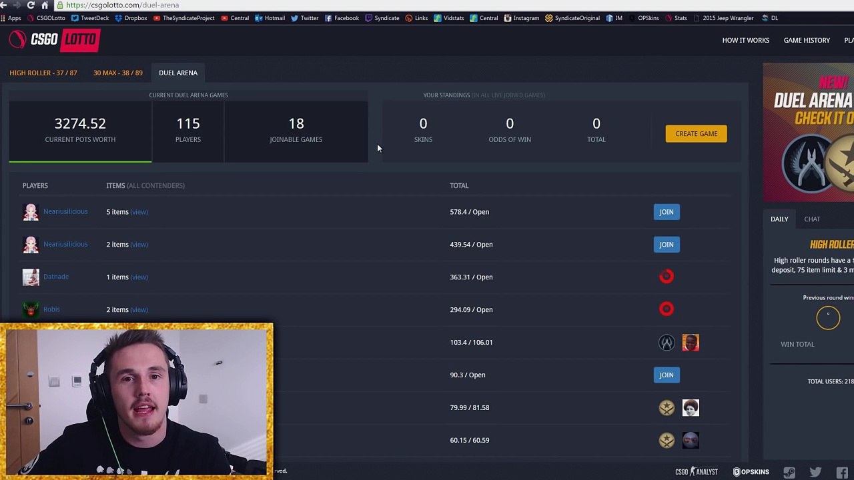Select the Duel Arena tab
This screenshot has height=480, width=854.
pyautogui.click(x=178, y=73)
